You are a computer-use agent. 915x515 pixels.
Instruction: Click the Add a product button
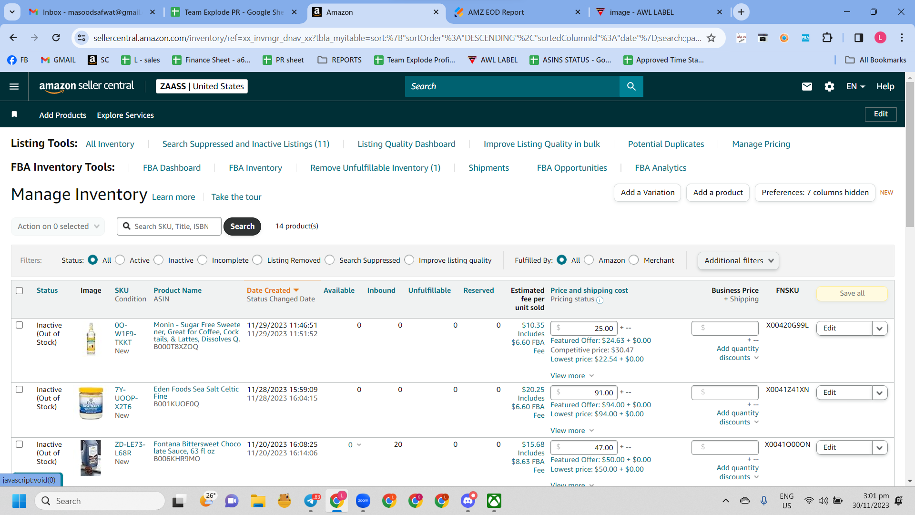click(x=718, y=193)
